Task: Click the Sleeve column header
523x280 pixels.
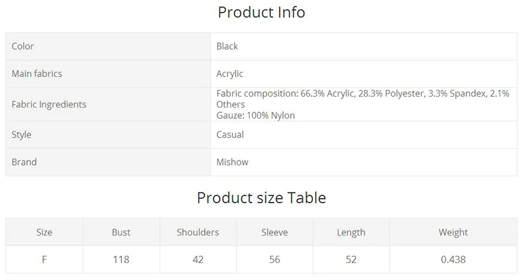Action: (x=275, y=232)
